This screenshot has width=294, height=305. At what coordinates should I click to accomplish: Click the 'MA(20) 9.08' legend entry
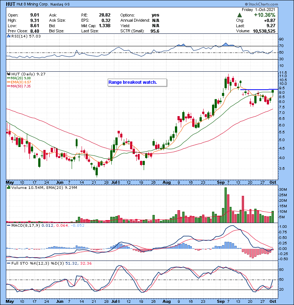[x=19, y=78]
